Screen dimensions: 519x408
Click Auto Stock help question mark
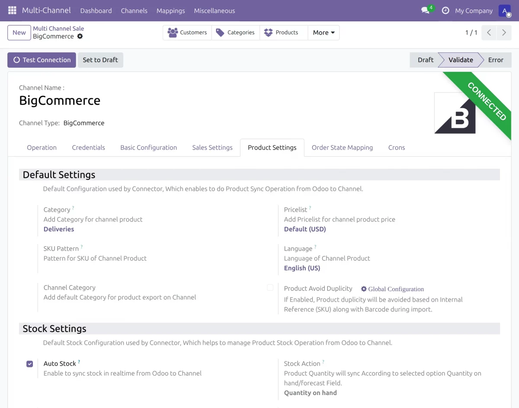79,362
